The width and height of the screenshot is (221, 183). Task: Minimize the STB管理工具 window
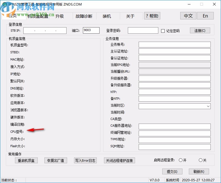(x=189, y=4)
